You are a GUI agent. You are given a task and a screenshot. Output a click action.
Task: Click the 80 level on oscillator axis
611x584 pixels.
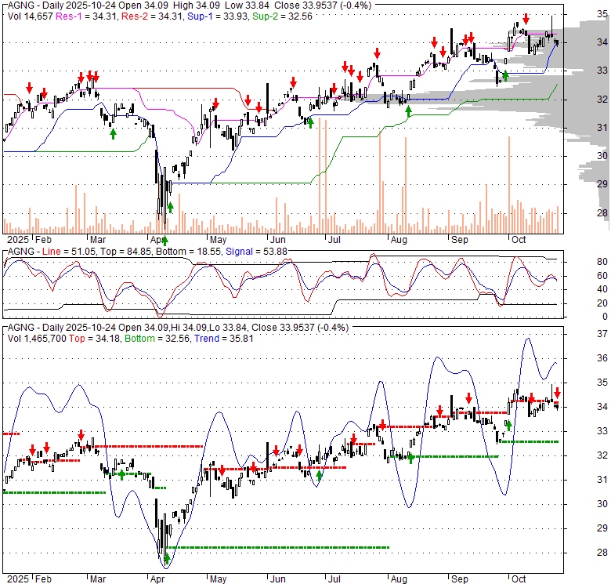(x=602, y=262)
